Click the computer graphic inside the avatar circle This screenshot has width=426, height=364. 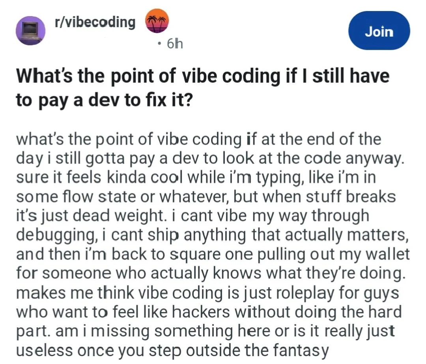point(30,30)
